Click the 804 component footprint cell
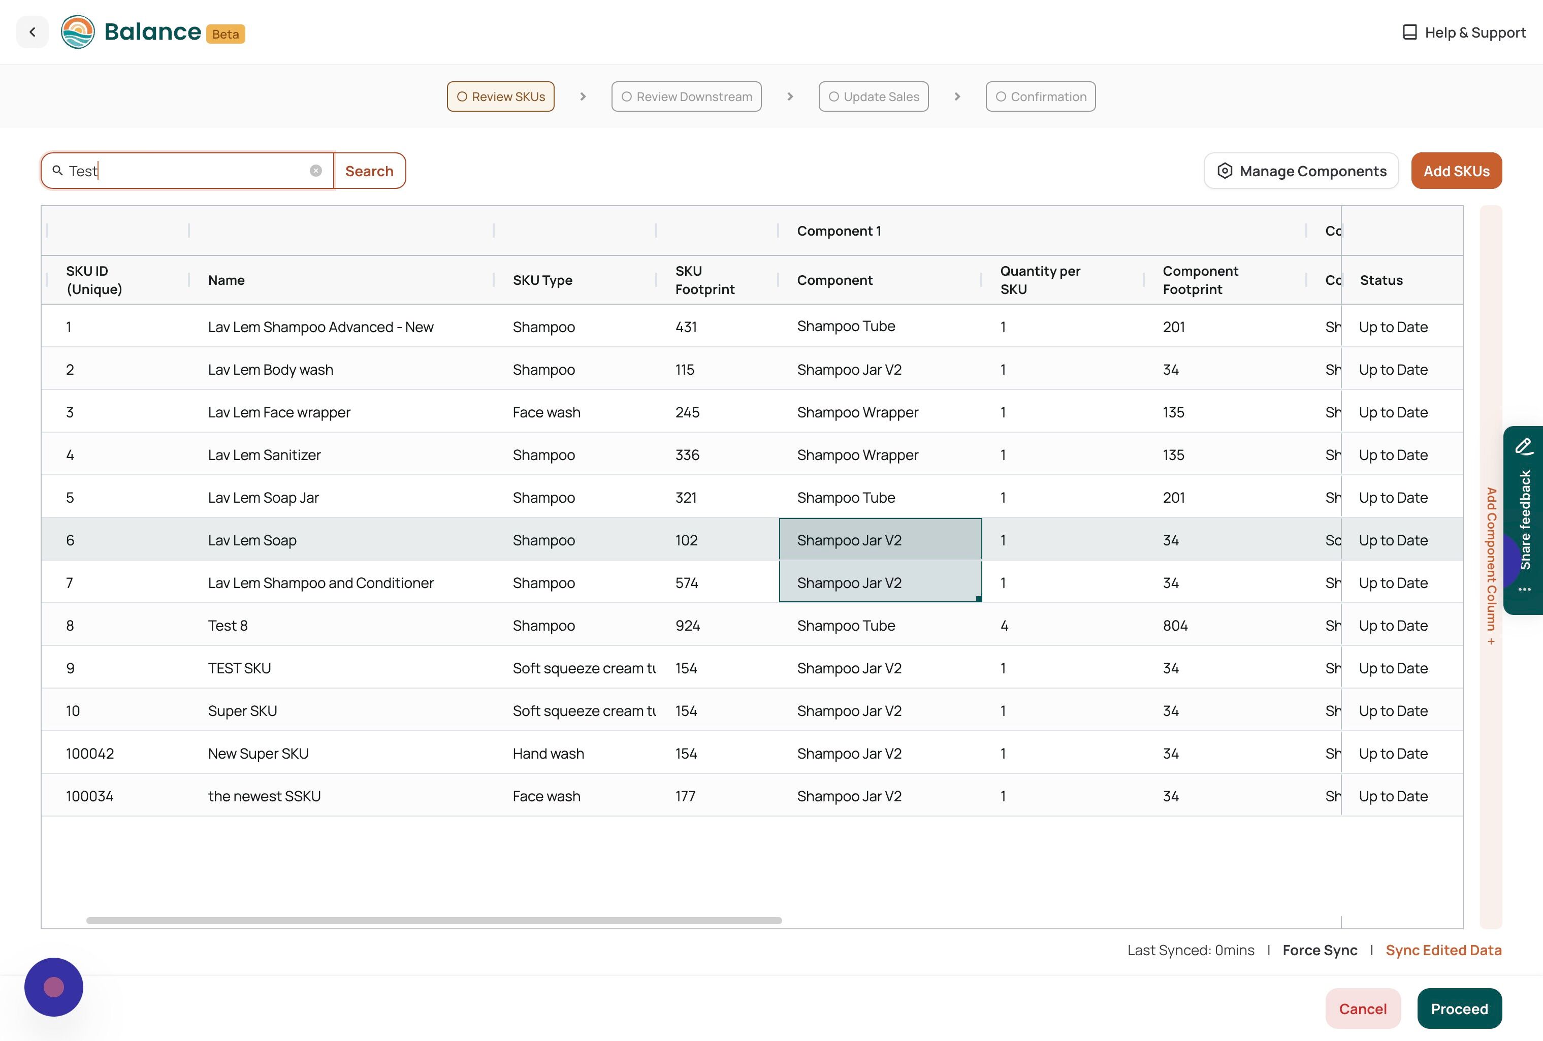 tap(1225, 626)
